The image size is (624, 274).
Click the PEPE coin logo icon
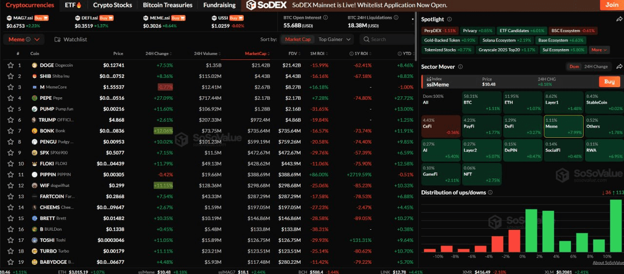click(x=35, y=98)
